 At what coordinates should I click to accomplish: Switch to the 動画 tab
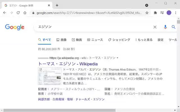pos(77,40)
